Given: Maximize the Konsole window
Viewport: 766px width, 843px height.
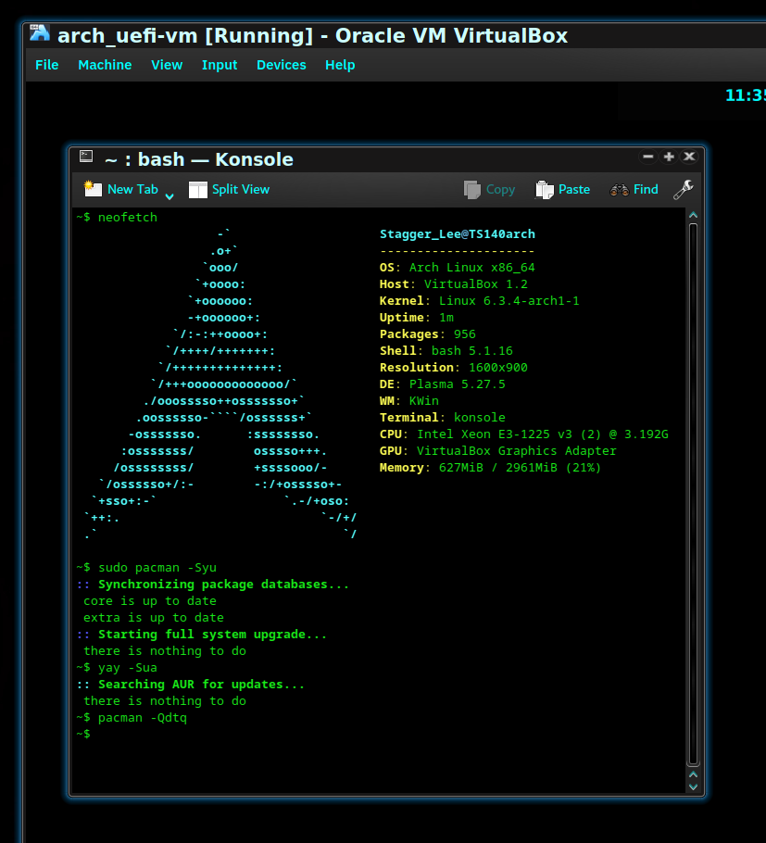Looking at the screenshot, I should click(x=669, y=157).
